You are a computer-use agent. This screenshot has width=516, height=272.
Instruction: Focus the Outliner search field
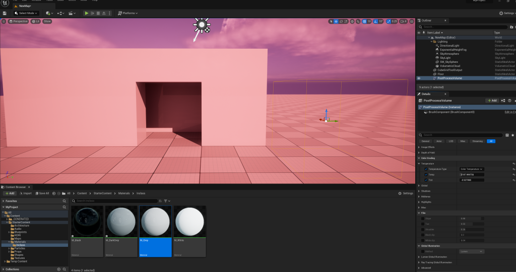463,27
